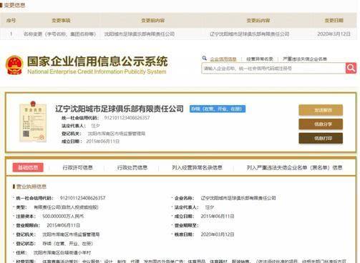Click the small magnifier icon beside 企业信用信息

(204, 58)
